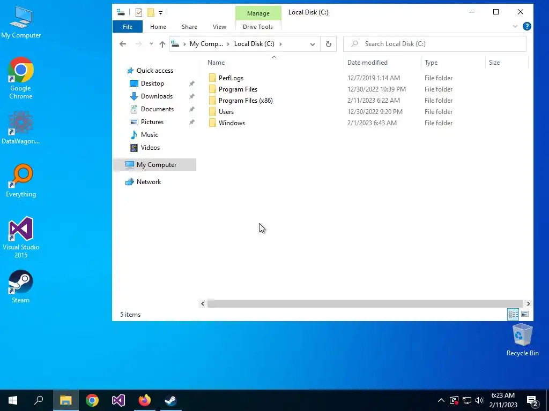Select Music in navigation pane

(x=150, y=135)
